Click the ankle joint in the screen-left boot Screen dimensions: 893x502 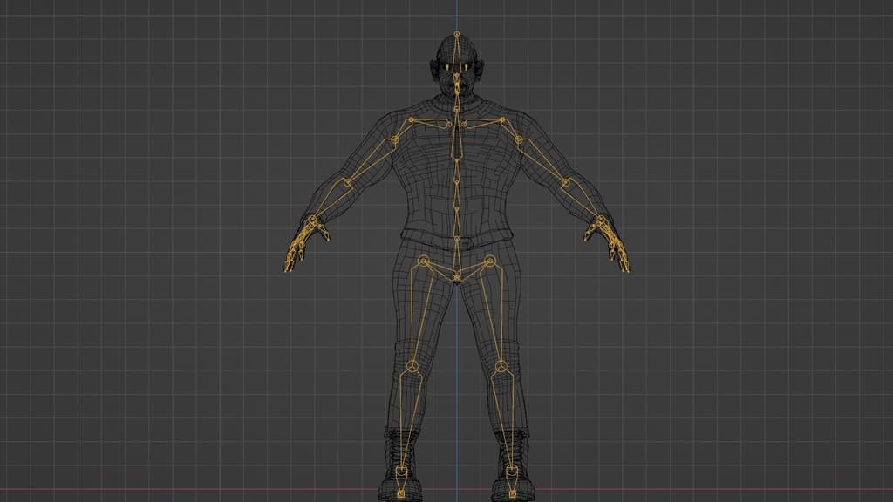click(400, 471)
